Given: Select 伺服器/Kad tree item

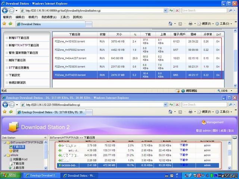Looking at the screenshot, I should tap(20, 159).
